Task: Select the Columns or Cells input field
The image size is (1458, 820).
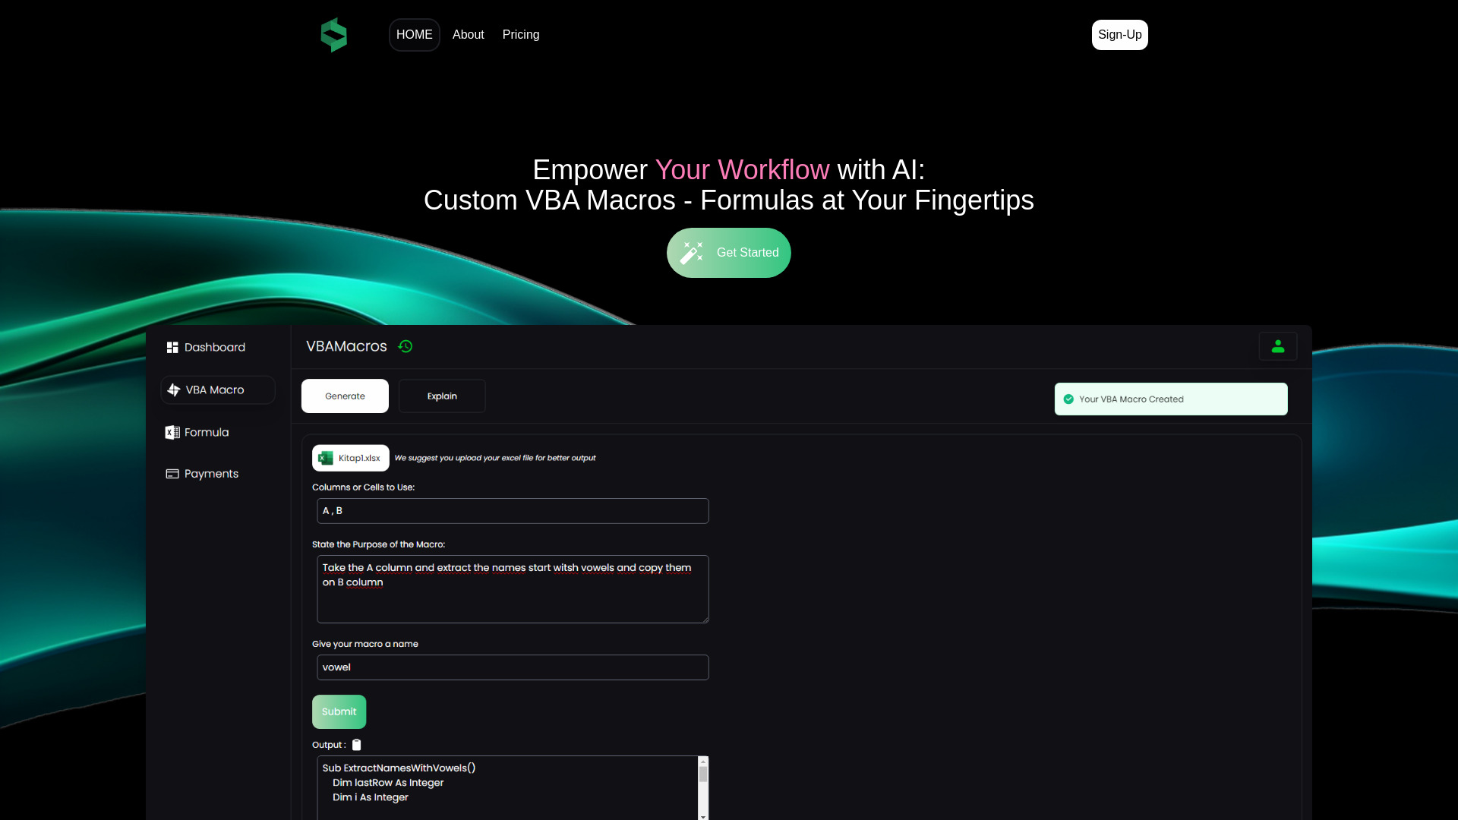Action: (512, 511)
